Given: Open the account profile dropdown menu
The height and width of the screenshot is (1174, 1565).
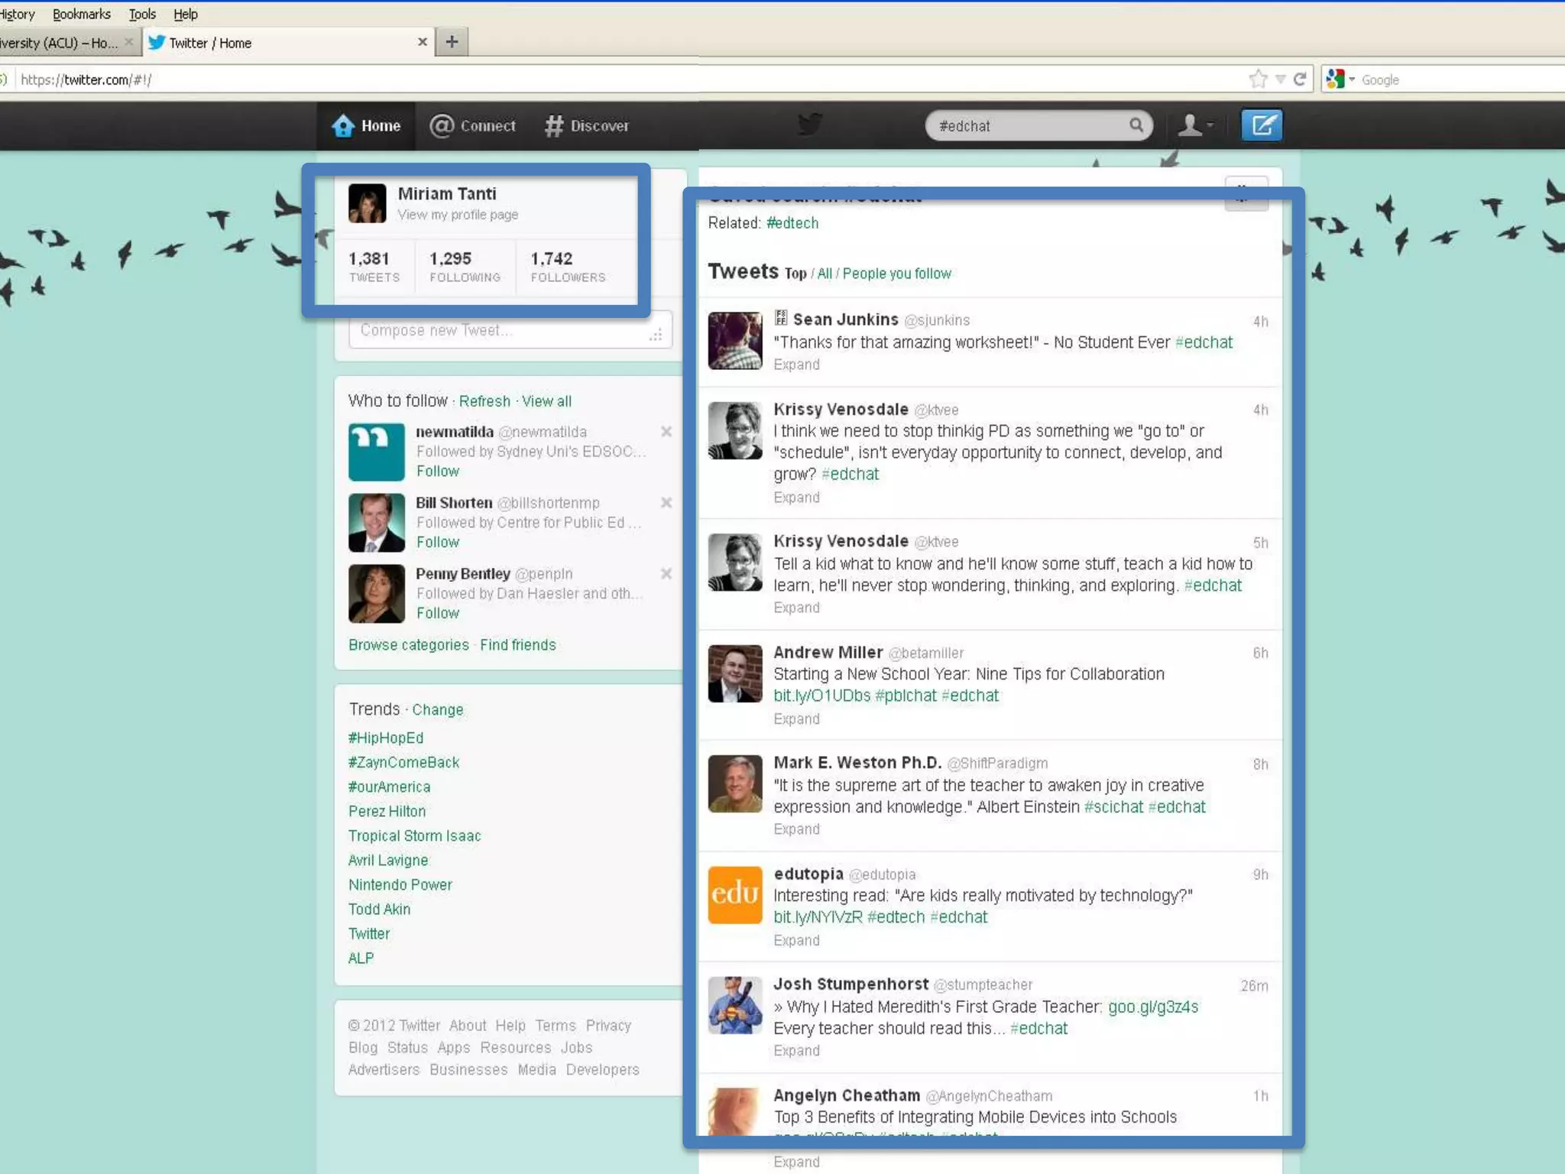Looking at the screenshot, I should (1195, 125).
